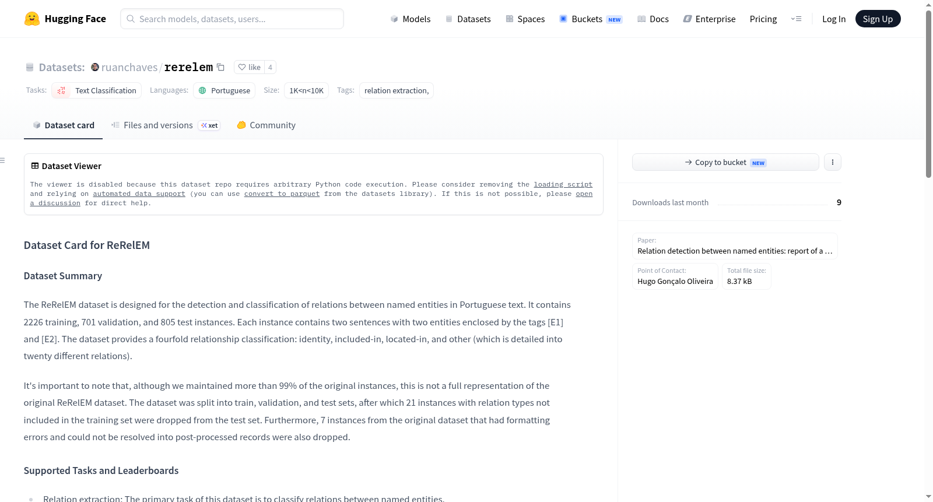Click the Total file size 8.37 kB card
Viewport: 933px width, 502px height.
(x=746, y=276)
